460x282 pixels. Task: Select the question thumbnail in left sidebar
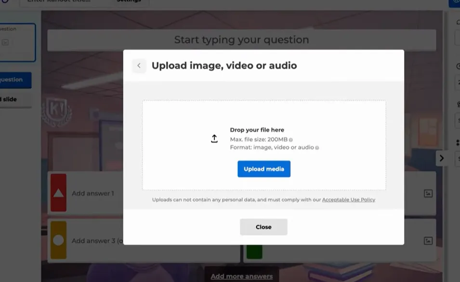17,42
